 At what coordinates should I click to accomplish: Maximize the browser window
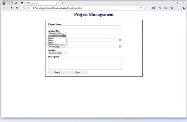pyautogui.click(x=177, y=3)
